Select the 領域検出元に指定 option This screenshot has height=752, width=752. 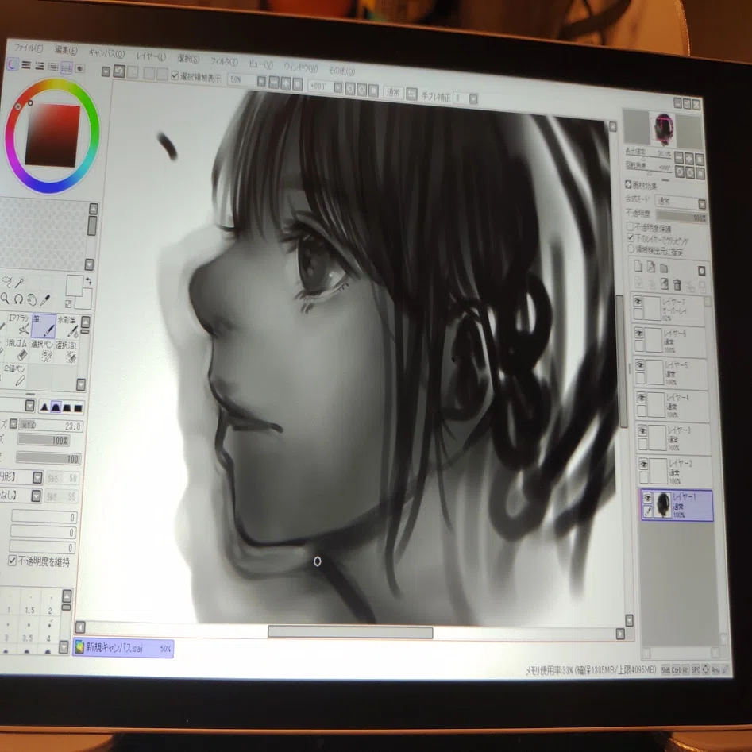(x=631, y=249)
